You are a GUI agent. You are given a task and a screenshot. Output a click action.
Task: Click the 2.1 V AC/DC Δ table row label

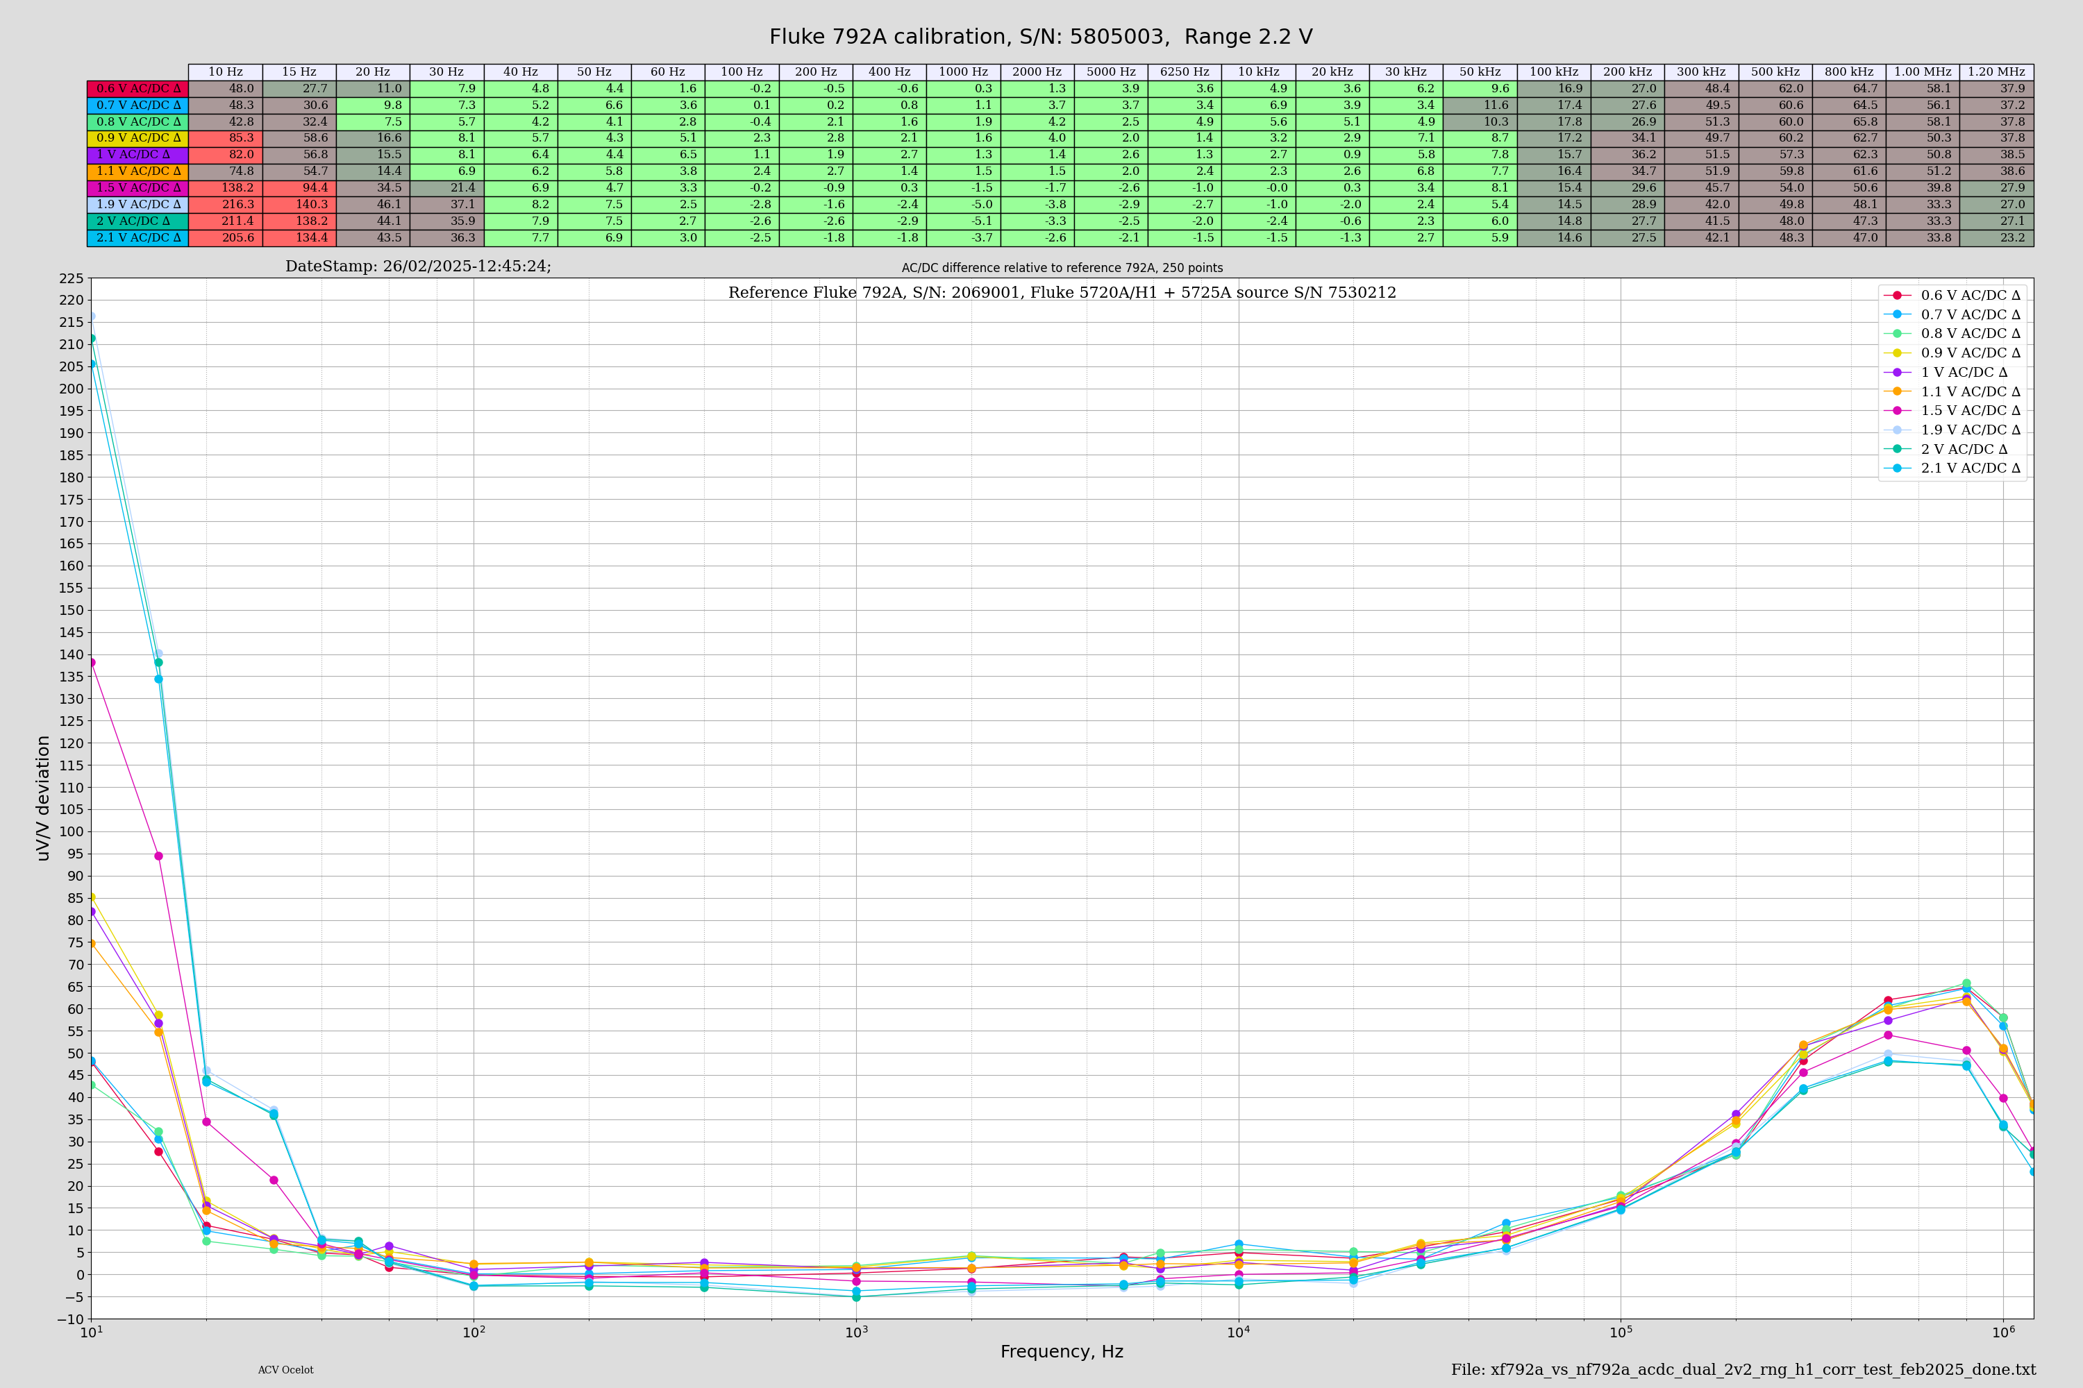point(138,238)
